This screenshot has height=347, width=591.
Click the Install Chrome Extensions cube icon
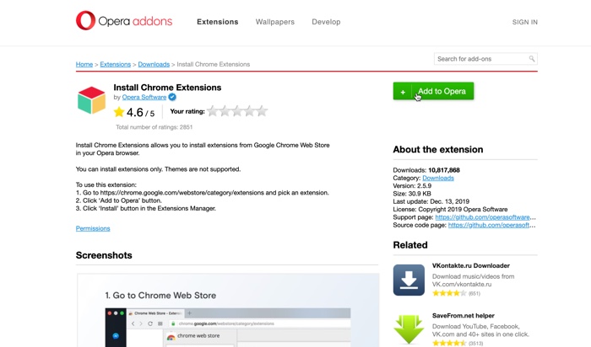(x=91, y=100)
